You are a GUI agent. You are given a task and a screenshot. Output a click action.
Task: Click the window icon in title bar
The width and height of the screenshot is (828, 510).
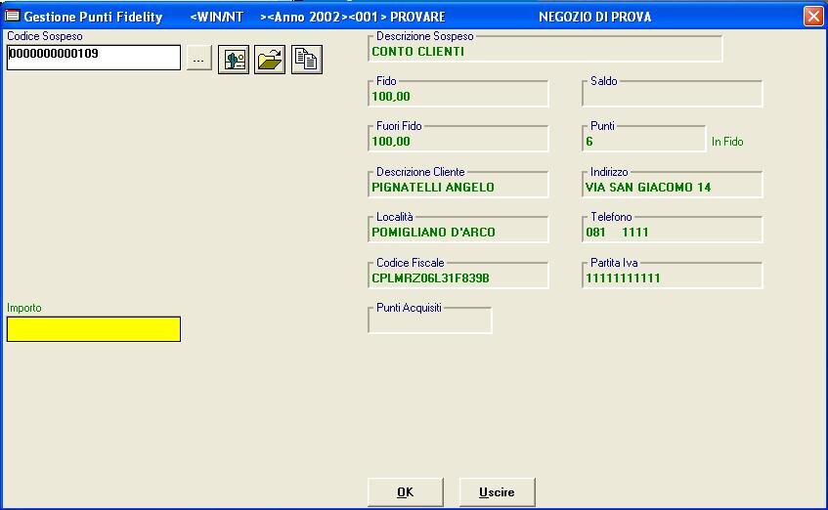tap(13, 17)
